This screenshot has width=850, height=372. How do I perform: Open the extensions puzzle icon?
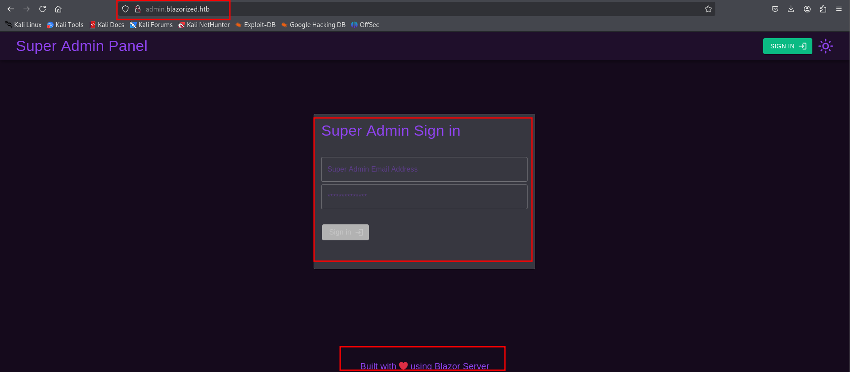(x=823, y=9)
